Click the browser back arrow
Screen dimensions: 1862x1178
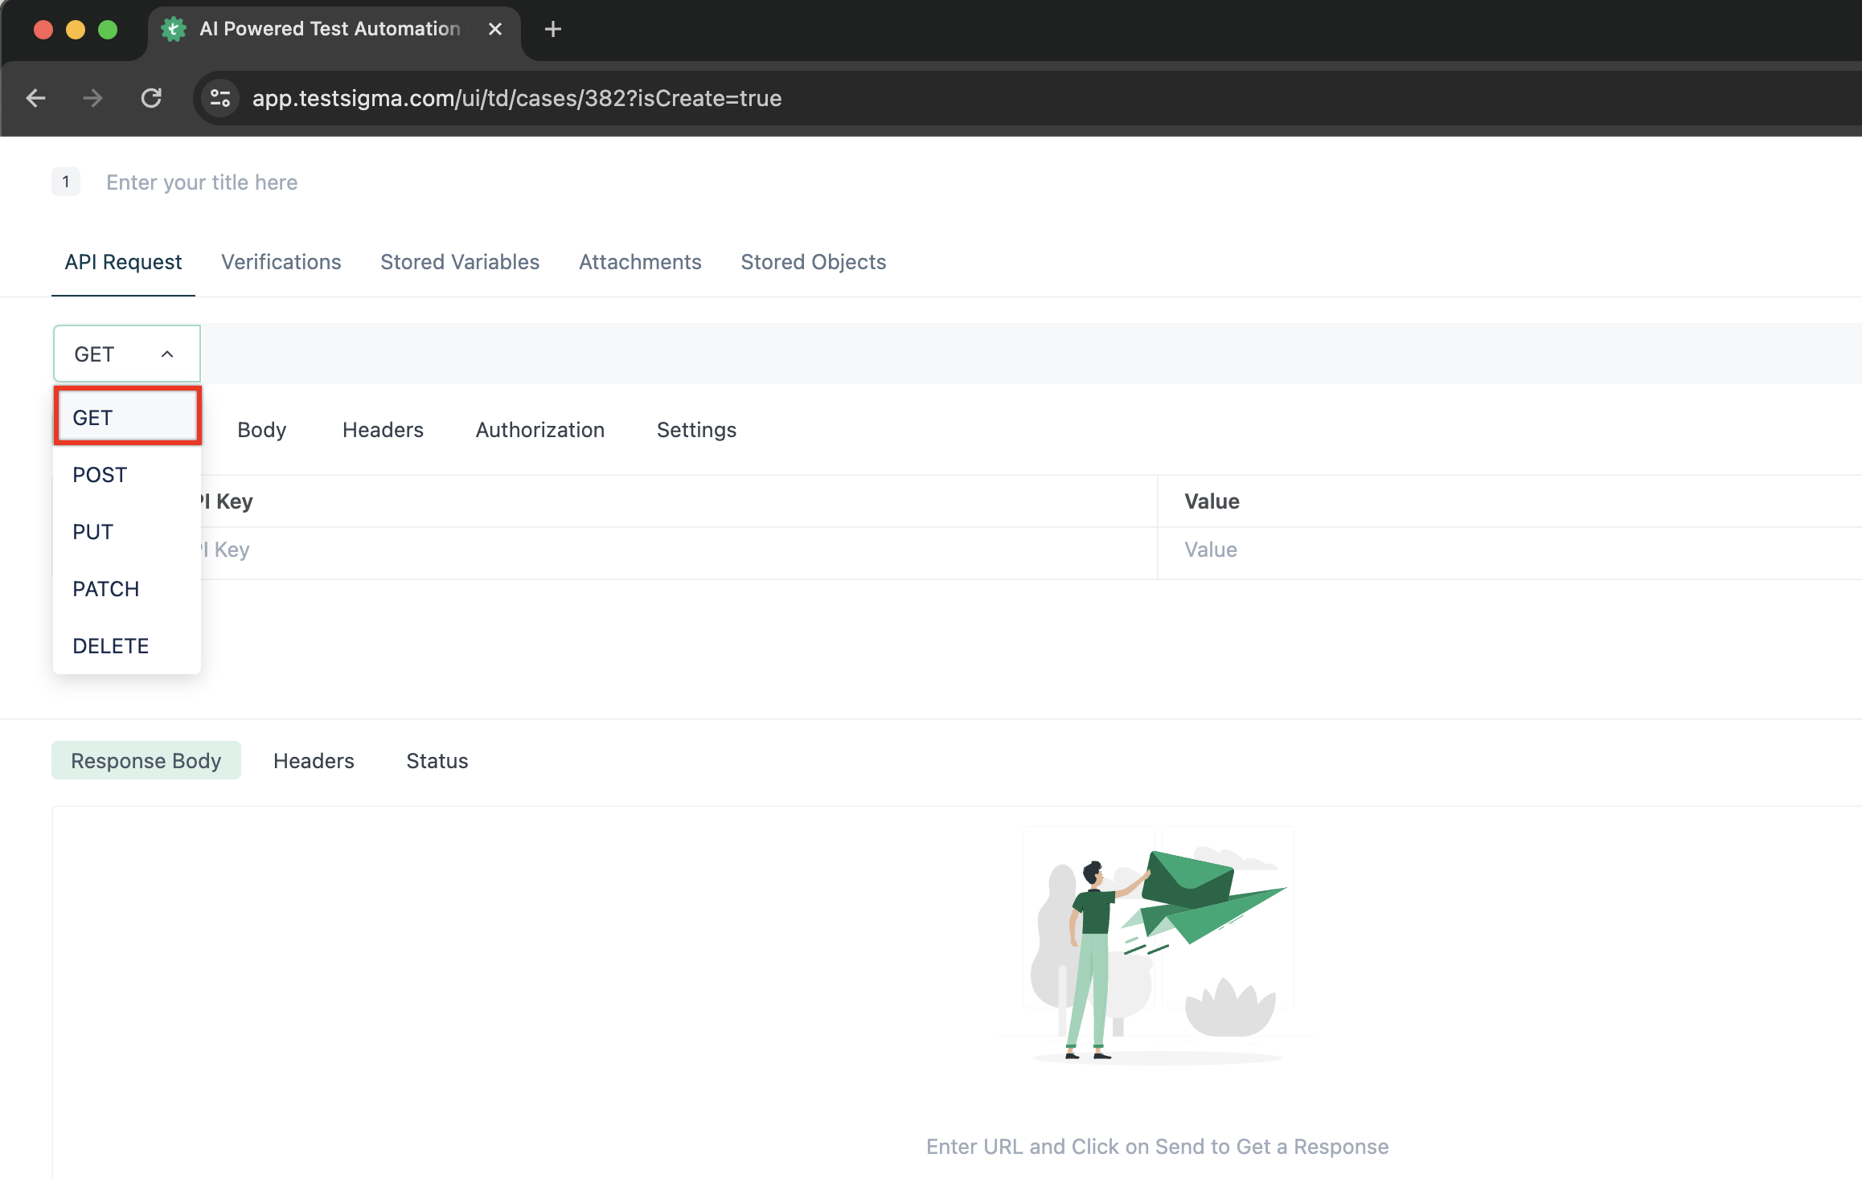coord(36,98)
